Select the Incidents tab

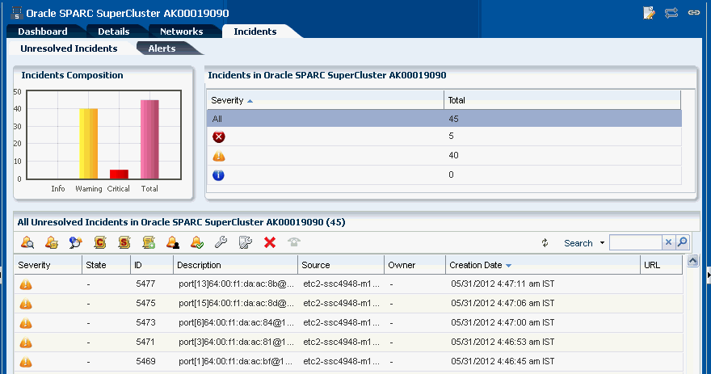click(x=255, y=32)
